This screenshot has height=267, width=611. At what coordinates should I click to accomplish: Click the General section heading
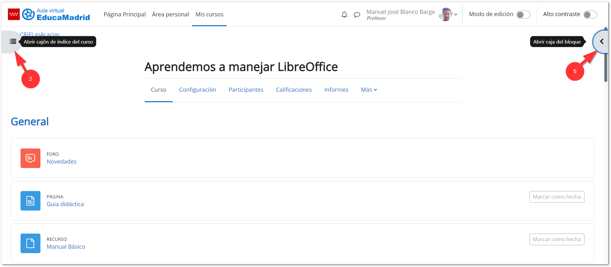point(30,122)
